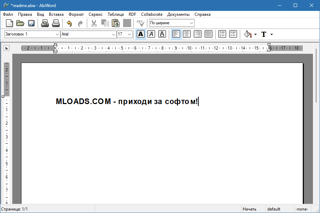Click the gray square toolbar icon
The height and width of the screenshot is (213, 320).
[127, 23]
